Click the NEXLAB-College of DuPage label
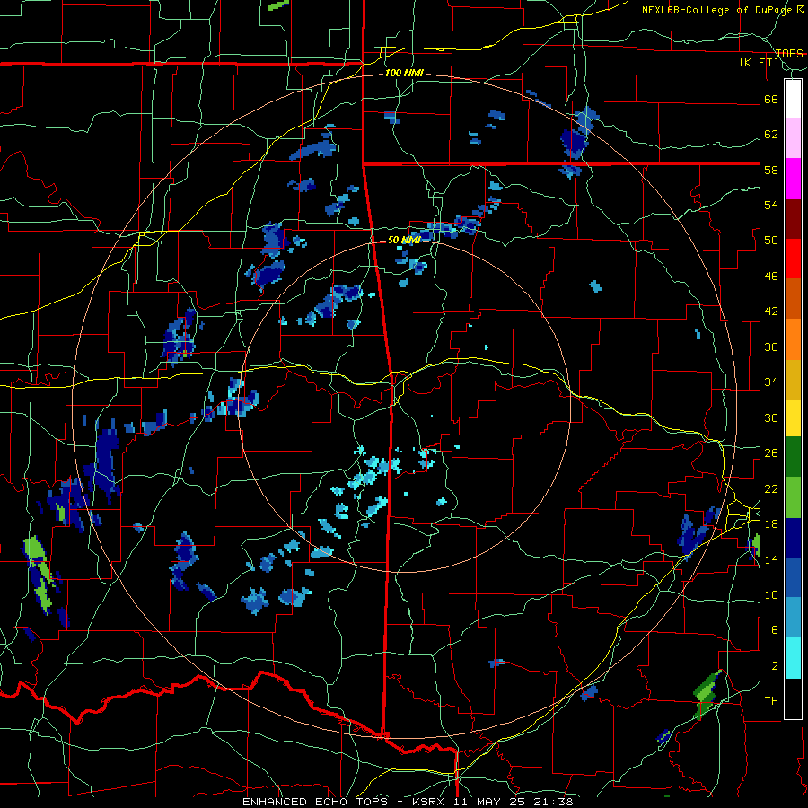The height and width of the screenshot is (808, 808). coord(717,10)
